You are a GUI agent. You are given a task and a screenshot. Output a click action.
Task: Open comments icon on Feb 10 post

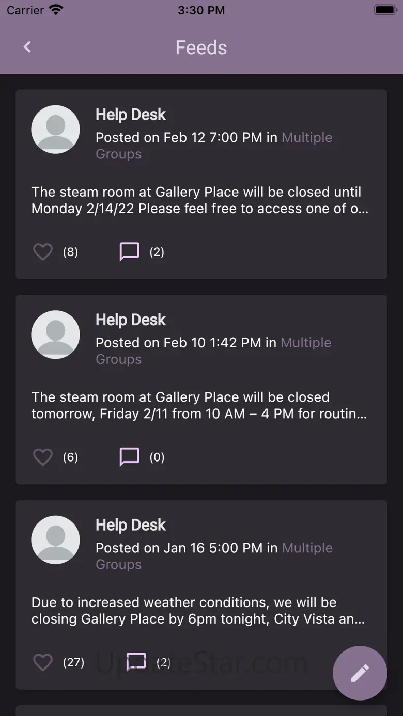129,457
